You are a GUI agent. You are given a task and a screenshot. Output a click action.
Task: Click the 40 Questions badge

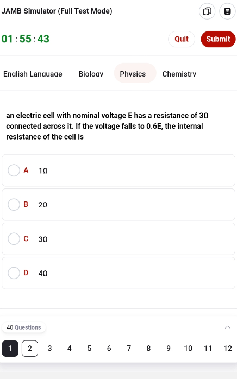pyautogui.click(x=24, y=327)
